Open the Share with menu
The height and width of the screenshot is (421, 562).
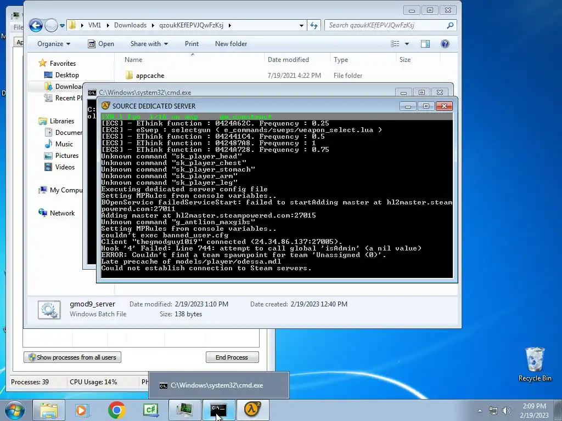click(149, 44)
